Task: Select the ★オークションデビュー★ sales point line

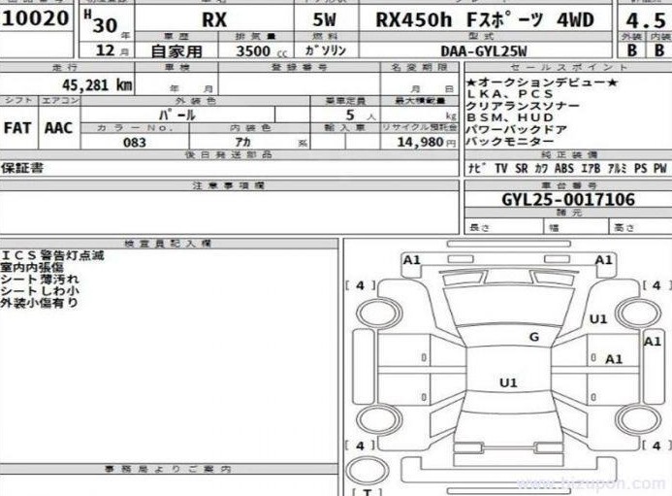Action: pyautogui.click(x=542, y=82)
